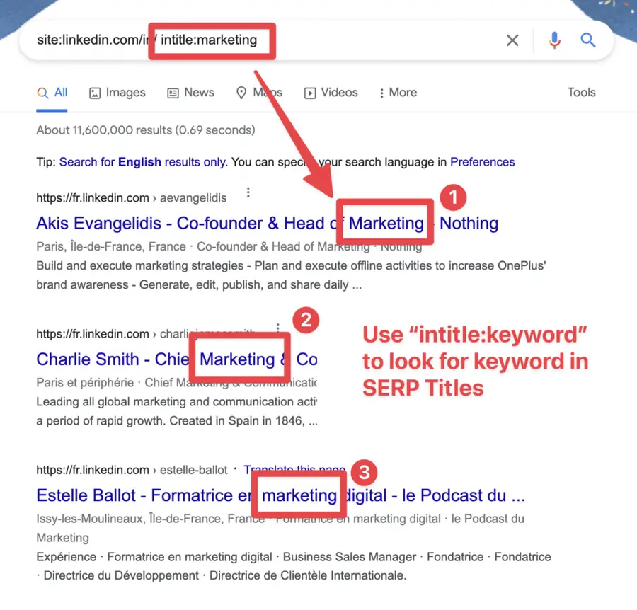Image resolution: width=637 pixels, height=610 pixels.
Task: Click the fr.linkedin.com breadcrumb above Estelle Ballot
Action: click(x=93, y=469)
